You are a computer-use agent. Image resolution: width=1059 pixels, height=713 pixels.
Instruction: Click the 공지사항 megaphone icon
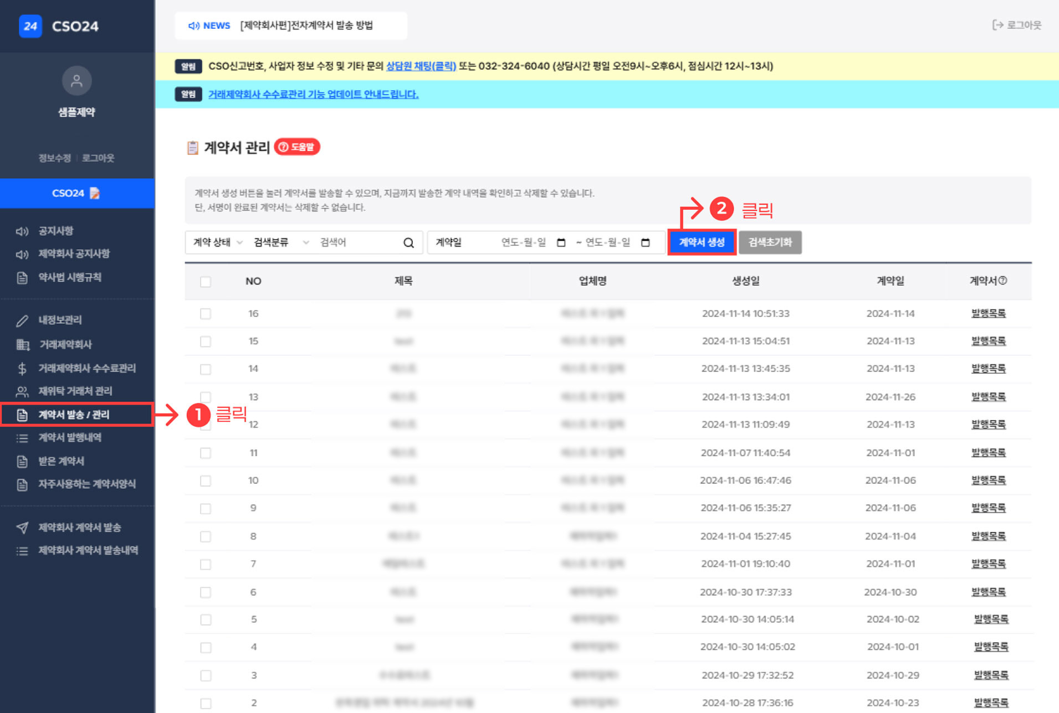[22, 231]
